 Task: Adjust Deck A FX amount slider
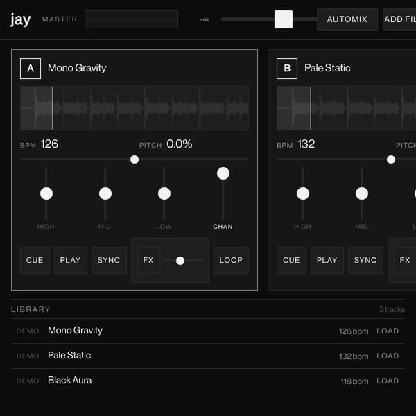click(180, 261)
